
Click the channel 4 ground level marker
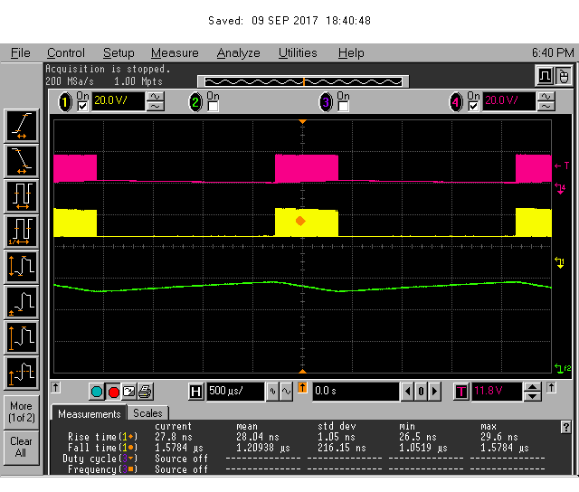pos(560,189)
